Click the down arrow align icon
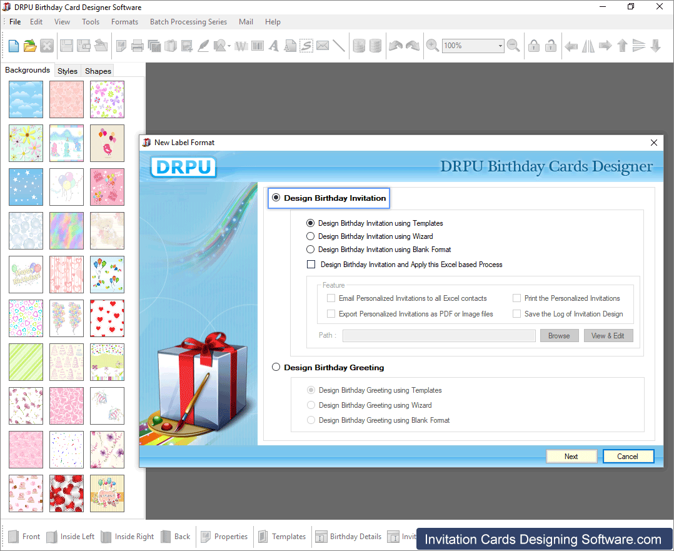The width and height of the screenshot is (674, 551). point(655,46)
